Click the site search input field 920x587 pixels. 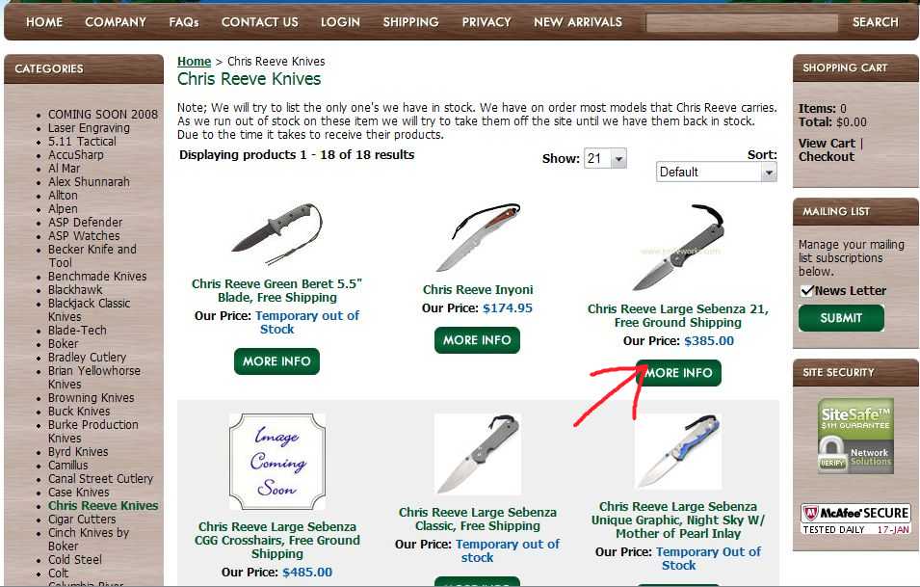[x=742, y=23]
